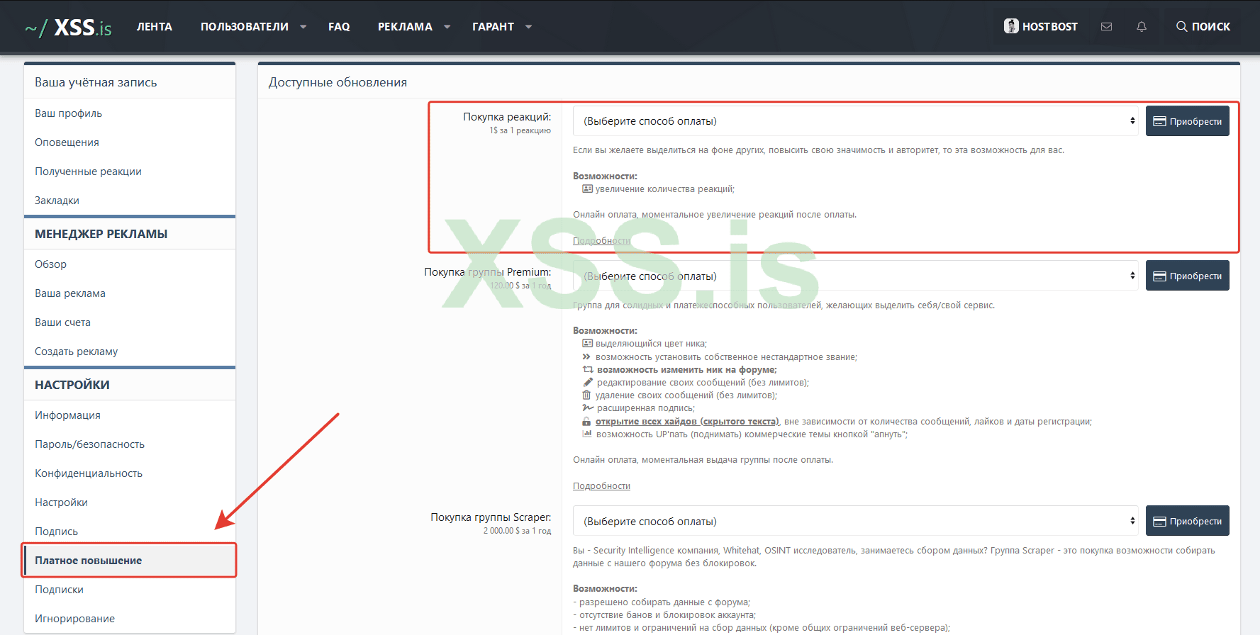Click the НАСТРОЙКИ section heading
The height and width of the screenshot is (635, 1260).
72,385
